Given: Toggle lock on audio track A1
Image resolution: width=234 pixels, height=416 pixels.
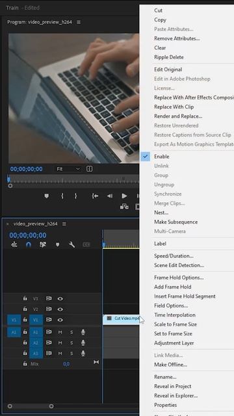Looking at the screenshot, I should click(x=25, y=332).
